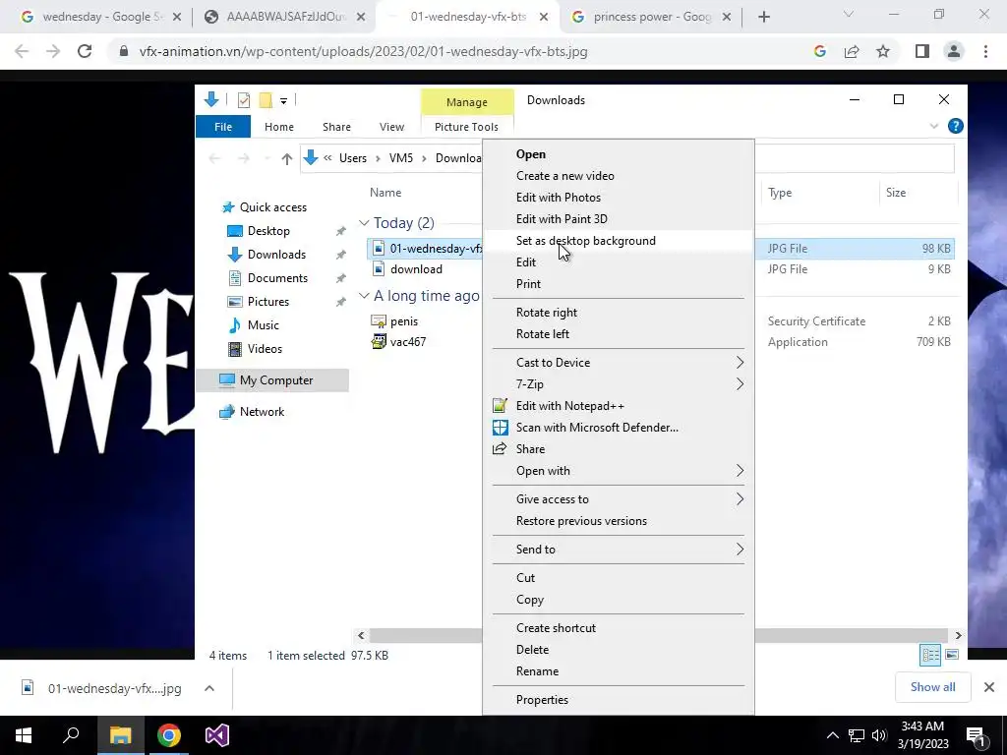Open Visual Studio icon in taskbar
This screenshot has width=1007, height=755.
(217, 735)
